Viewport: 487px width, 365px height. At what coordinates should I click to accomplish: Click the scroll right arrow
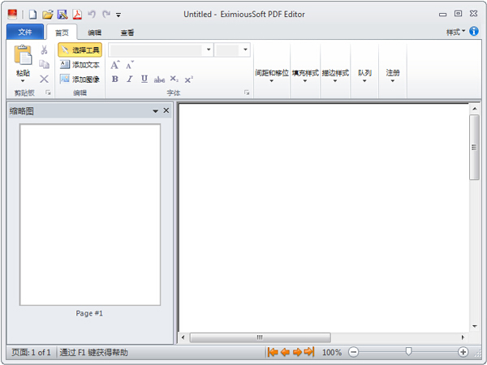click(463, 337)
